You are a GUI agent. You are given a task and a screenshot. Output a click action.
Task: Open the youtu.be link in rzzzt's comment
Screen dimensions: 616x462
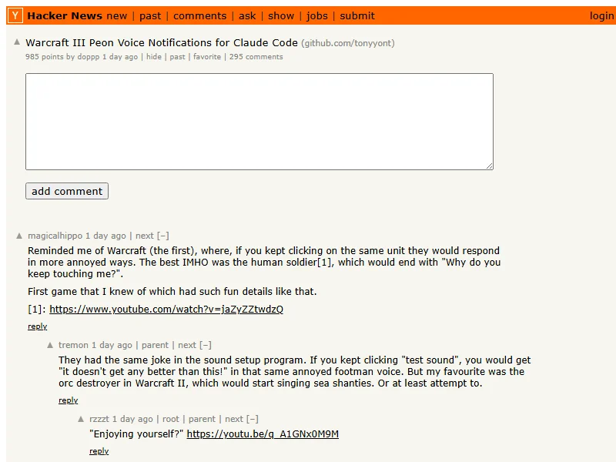(x=263, y=434)
